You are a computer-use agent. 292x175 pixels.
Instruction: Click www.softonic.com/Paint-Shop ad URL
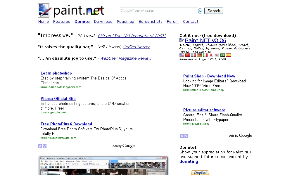[203, 90]
